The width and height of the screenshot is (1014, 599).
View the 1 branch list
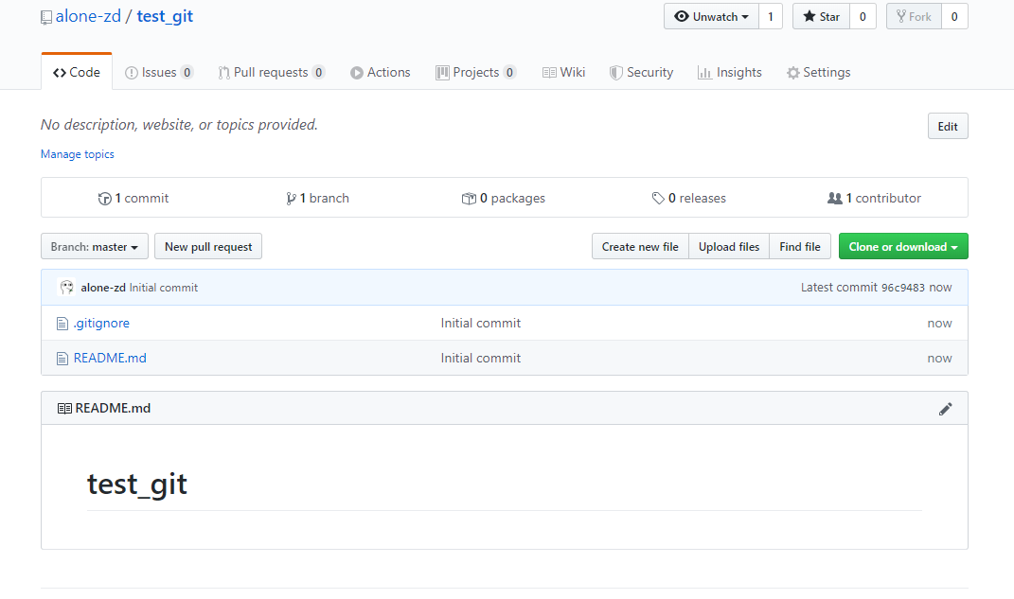pos(317,199)
